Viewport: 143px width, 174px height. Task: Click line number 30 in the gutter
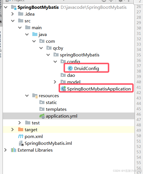(x=139, y=28)
